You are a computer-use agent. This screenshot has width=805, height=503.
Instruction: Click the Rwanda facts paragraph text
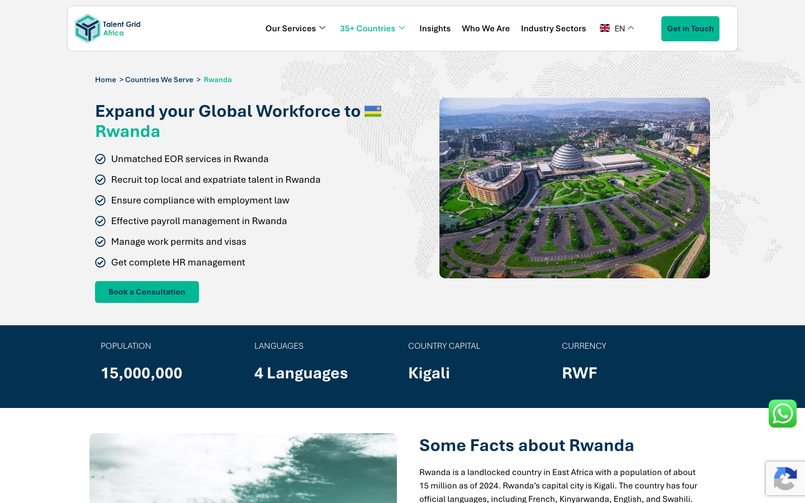click(x=558, y=485)
